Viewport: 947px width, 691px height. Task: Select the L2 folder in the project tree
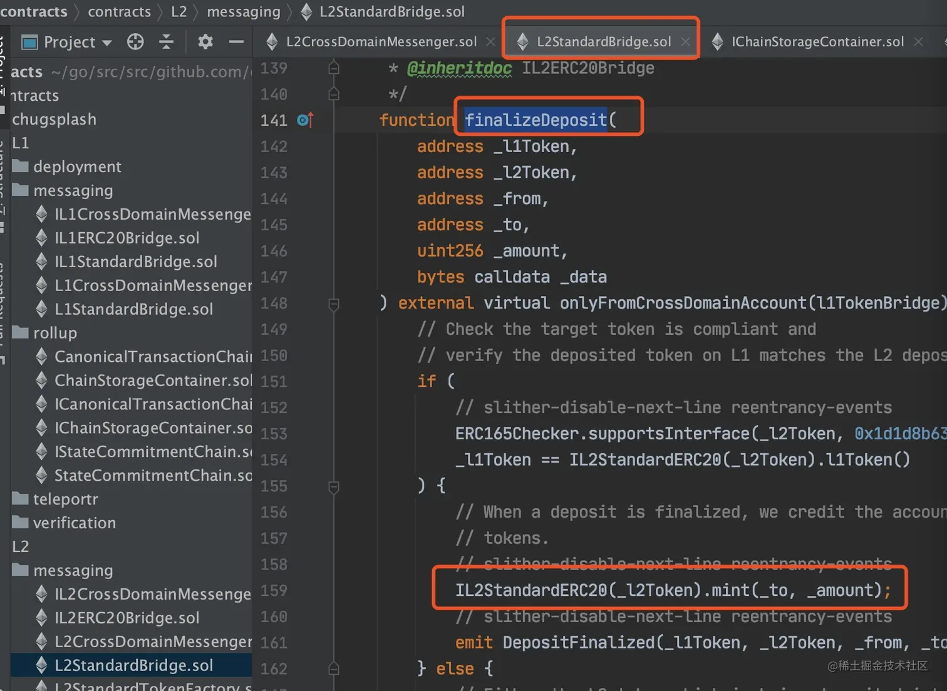click(x=21, y=548)
